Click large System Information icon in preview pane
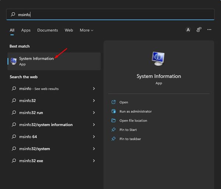The height and width of the screenshot is (189, 221). (x=158, y=58)
